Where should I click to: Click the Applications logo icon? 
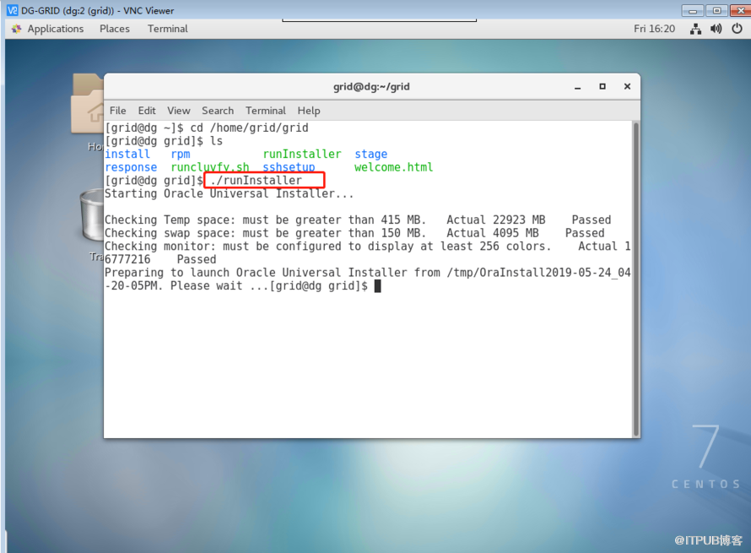17,29
